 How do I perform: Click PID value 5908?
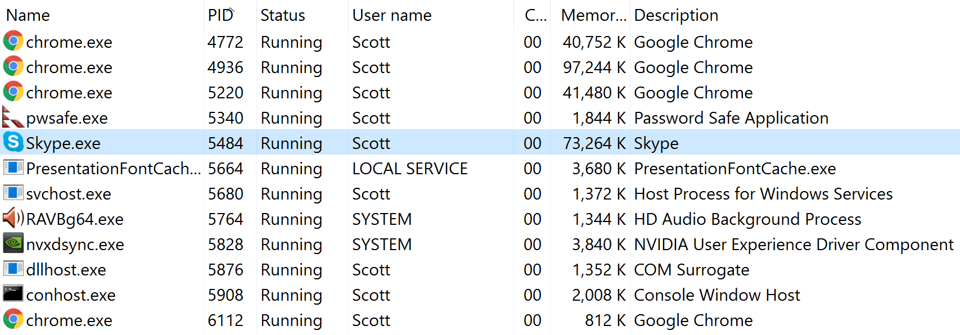coord(226,295)
